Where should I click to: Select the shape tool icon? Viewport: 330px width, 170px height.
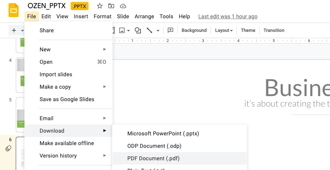pyautogui.click(x=138, y=30)
